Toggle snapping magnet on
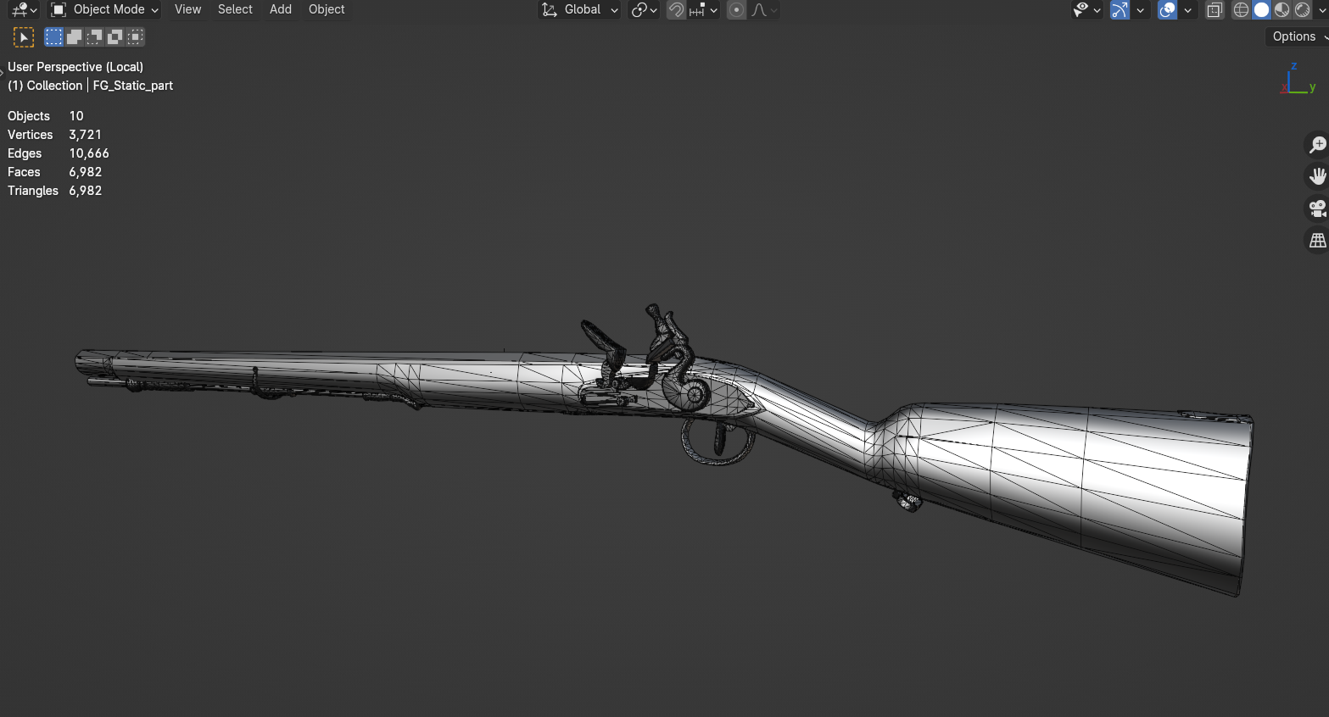1329x717 pixels. 676,10
